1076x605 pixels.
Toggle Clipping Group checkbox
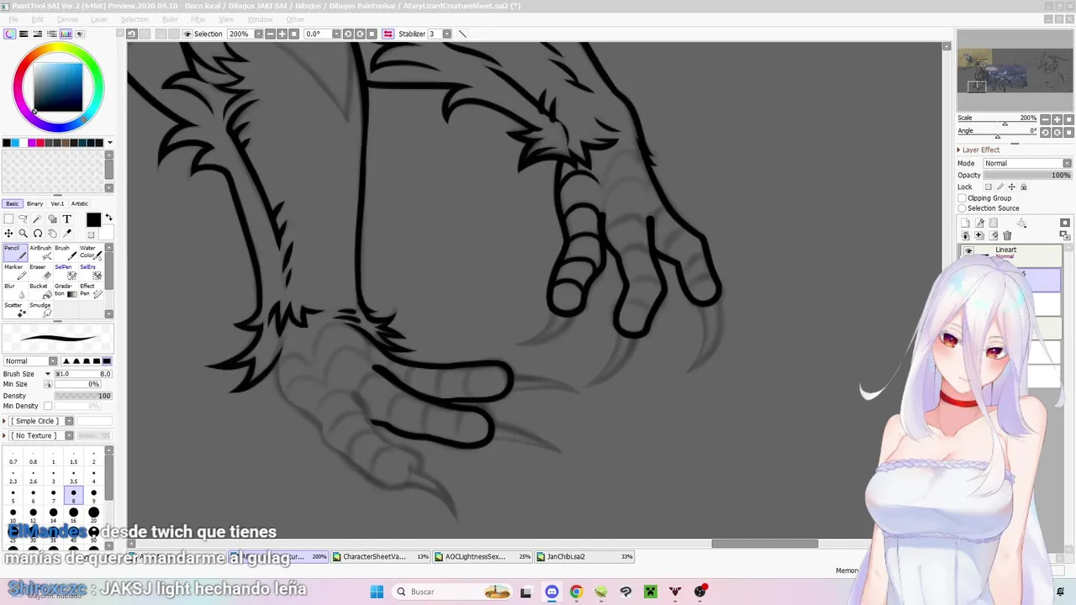click(x=962, y=198)
